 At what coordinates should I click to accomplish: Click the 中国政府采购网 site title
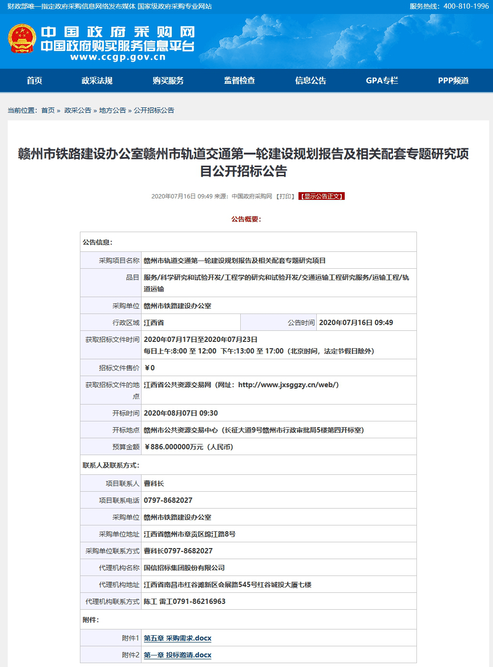pyautogui.click(x=118, y=32)
